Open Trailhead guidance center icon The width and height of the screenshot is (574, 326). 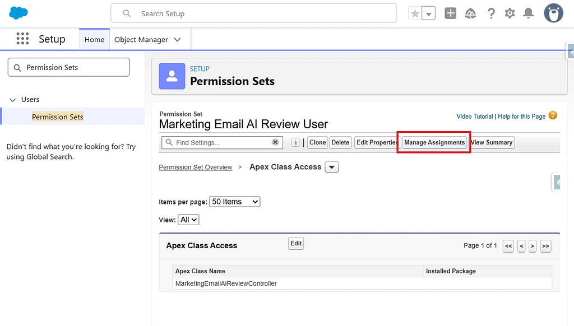pos(470,14)
